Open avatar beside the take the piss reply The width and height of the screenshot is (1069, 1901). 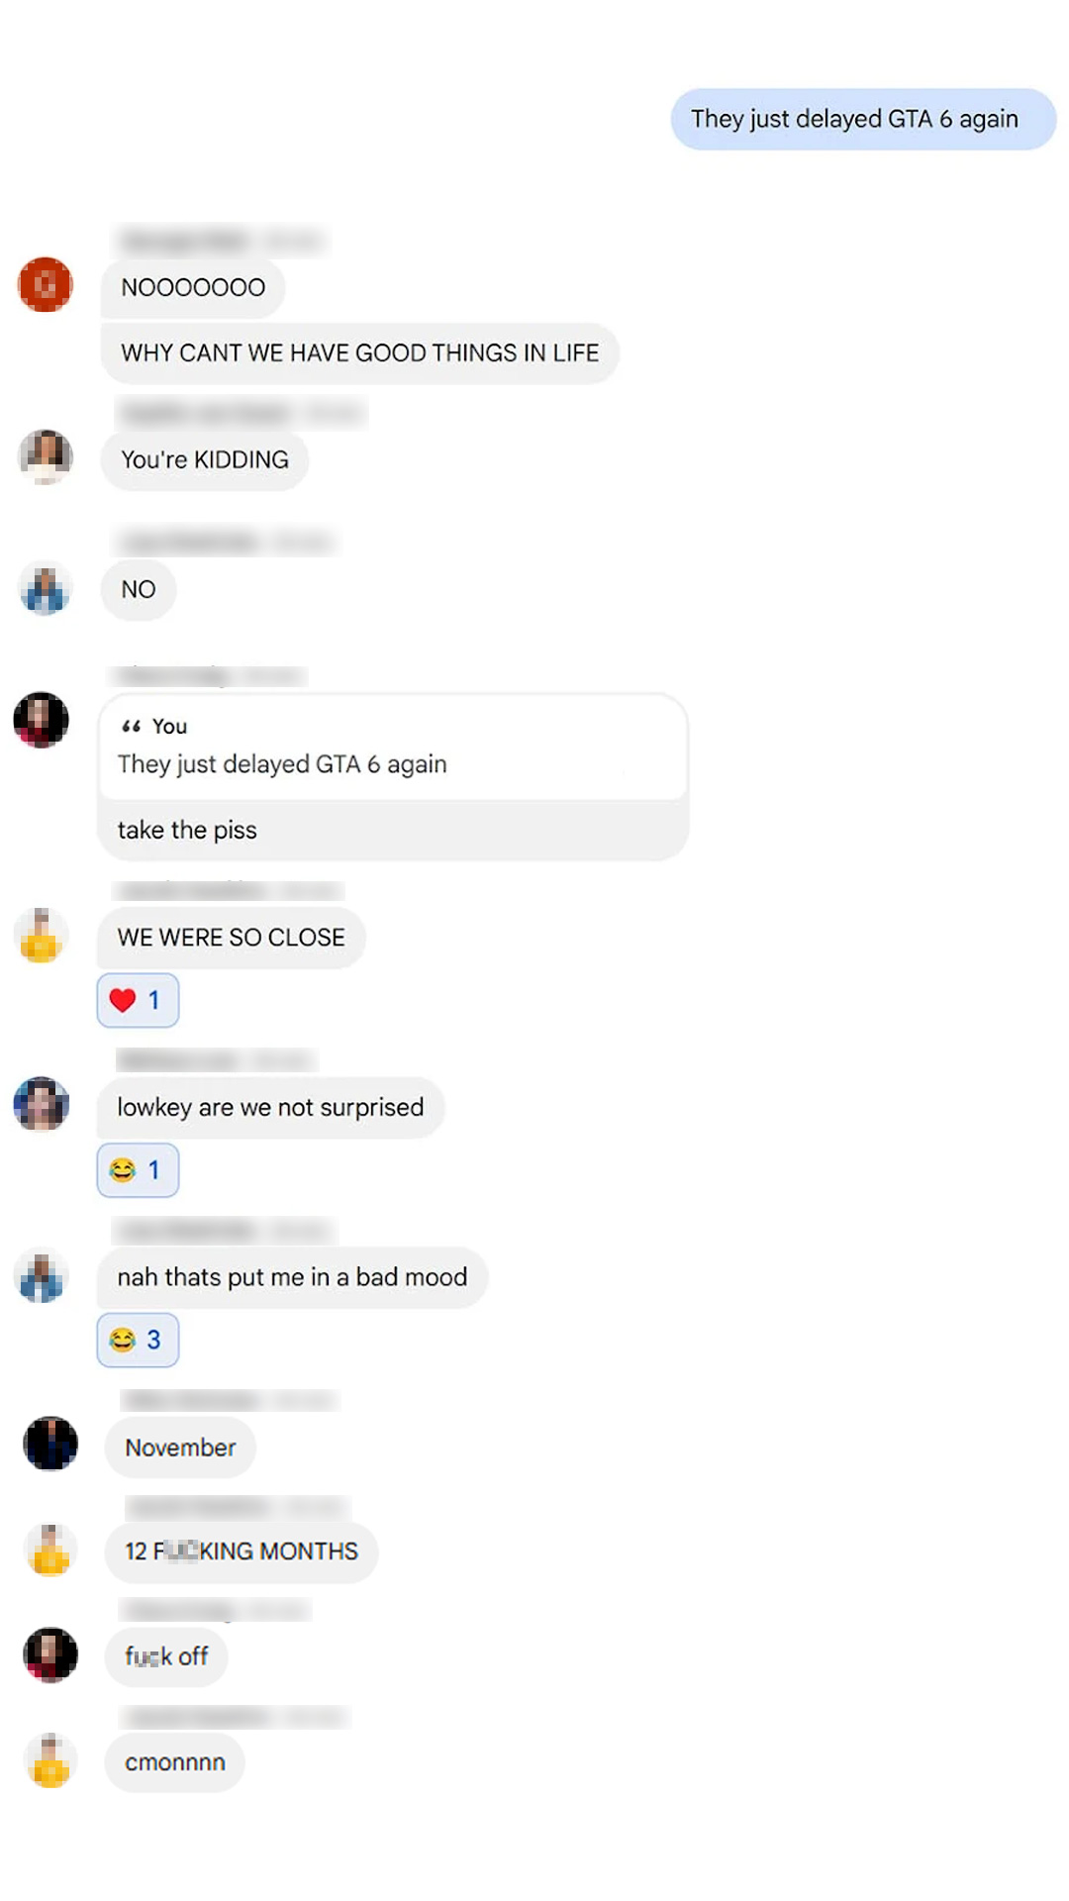[41, 720]
